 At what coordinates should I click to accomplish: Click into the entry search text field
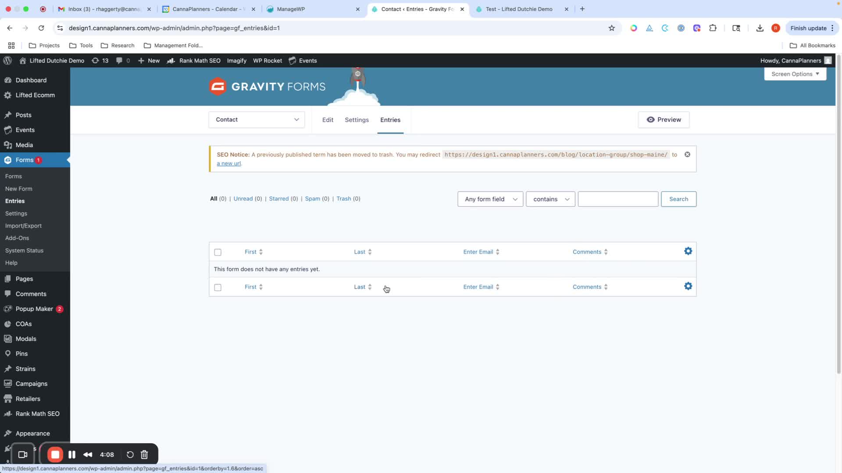click(x=618, y=199)
